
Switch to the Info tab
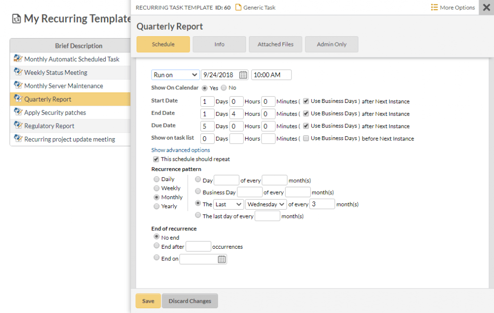click(219, 44)
